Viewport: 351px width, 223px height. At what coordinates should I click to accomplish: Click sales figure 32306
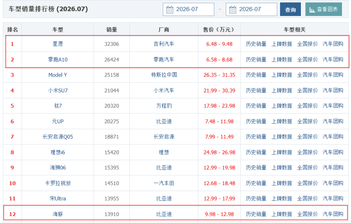(112, 44)
